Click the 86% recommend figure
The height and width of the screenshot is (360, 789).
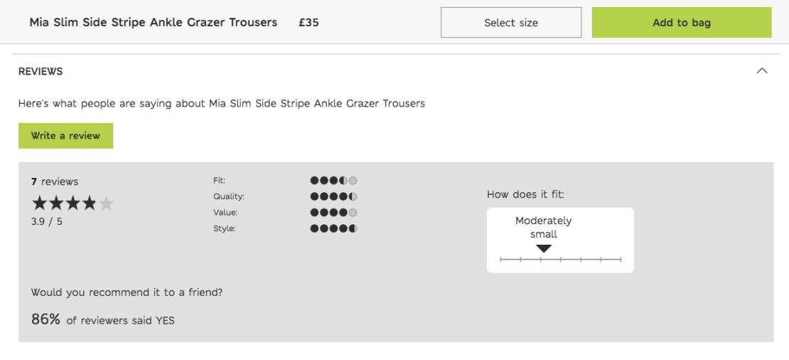tap(45, 319)
